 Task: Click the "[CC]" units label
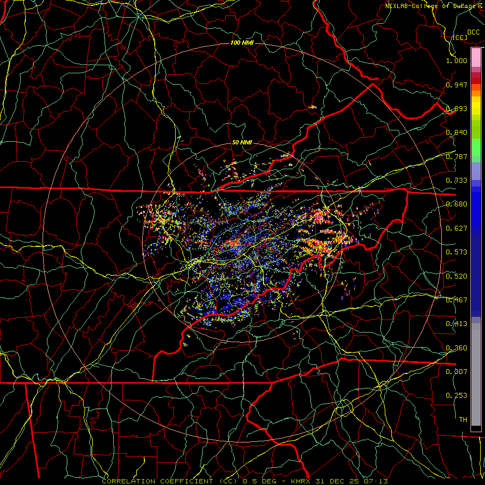(x=460, y=37)
